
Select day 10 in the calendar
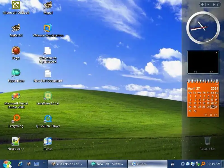coord(200,100)
